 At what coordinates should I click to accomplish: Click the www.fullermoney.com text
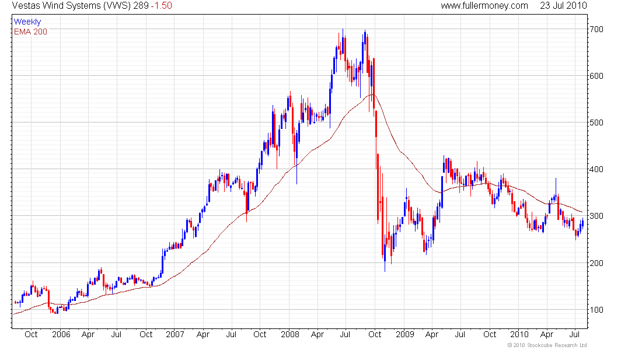point(484,6)
